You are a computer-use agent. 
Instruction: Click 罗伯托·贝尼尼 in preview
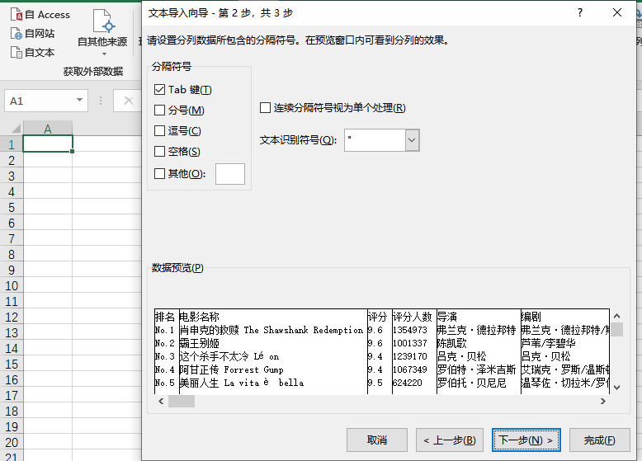tap(472, 383)
